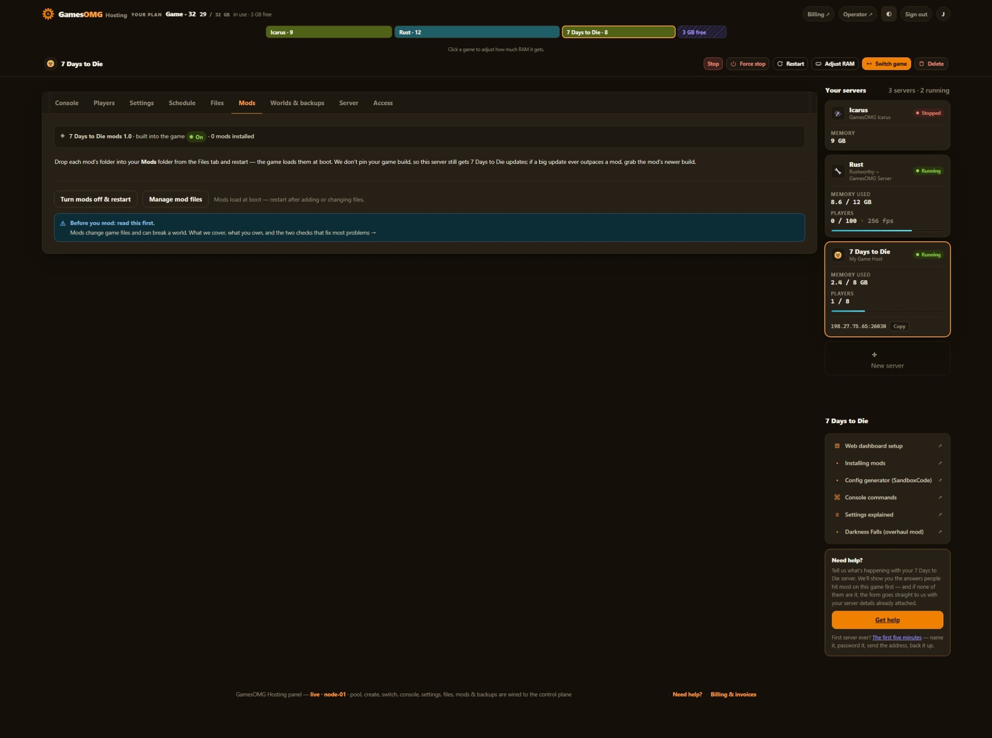Select Icarus - 9 RAM bar segment
This screenshot has height=738, width=992.
coord(329,32)
